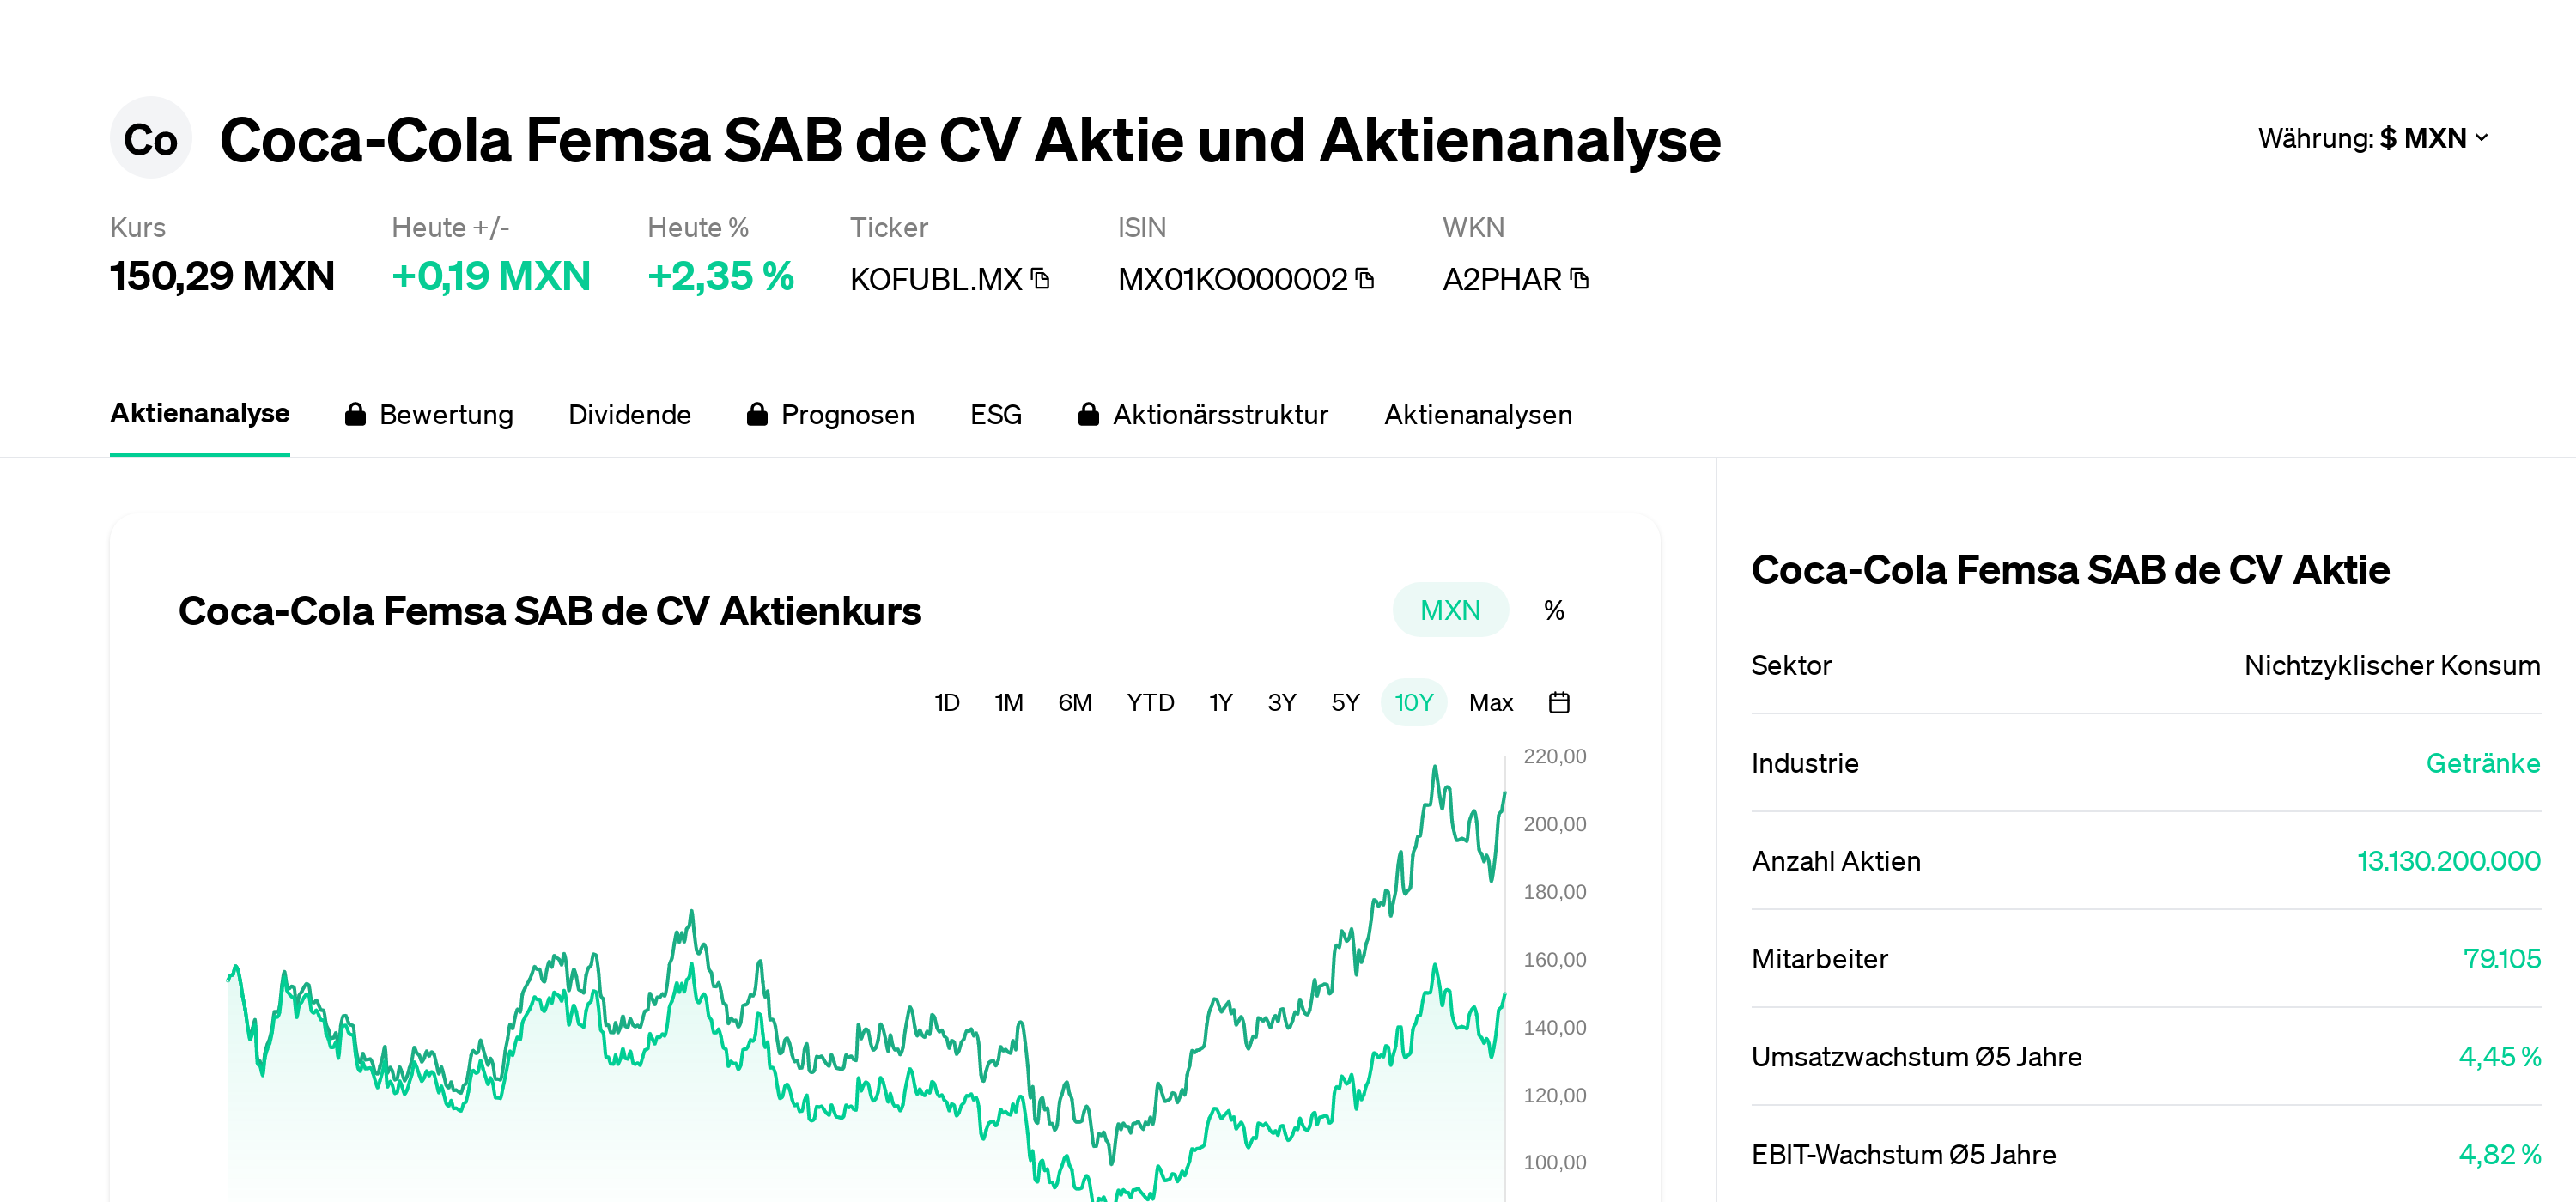Keep MXN mode active on the chart
This screenshot has width=2576, height=1202.
pyautogui.click(x=1450, y=609)
